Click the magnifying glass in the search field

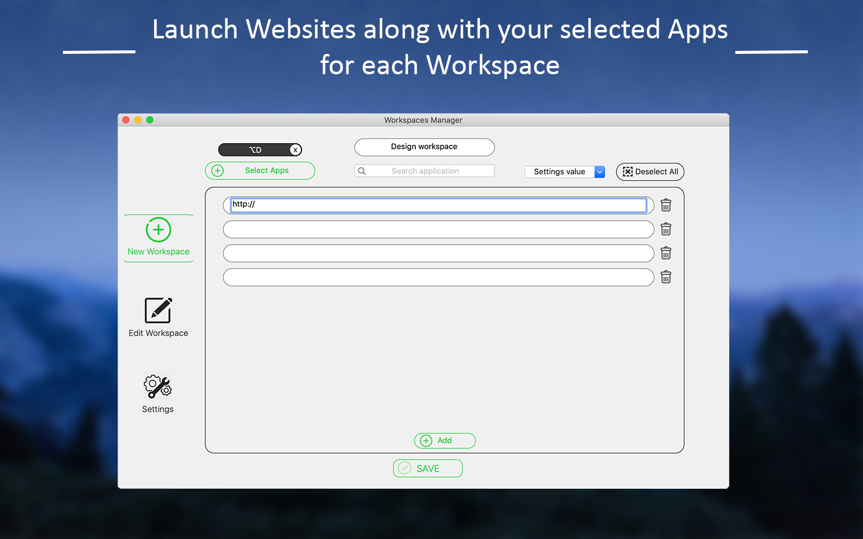pos(362,171)
